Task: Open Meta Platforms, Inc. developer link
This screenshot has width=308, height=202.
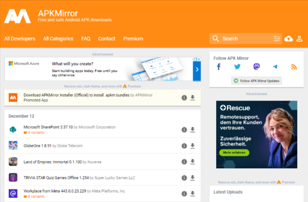Action: 109,191
